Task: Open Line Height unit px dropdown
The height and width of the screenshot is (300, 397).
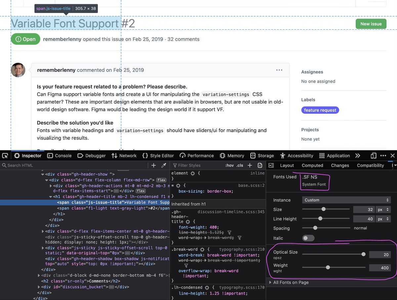Action: (383, 219)
